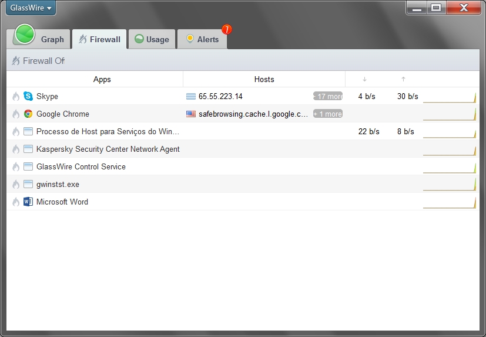This screenshot has width=486, height=337.
Task: Select GlassWire Control Service name
Action: click(x=81, y=167)
